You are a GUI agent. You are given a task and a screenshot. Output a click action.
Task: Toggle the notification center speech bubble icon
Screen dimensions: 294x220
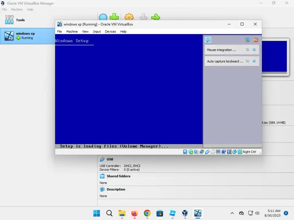point(208,40)
